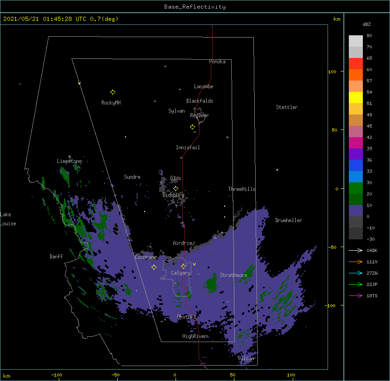The width and height of the screenshot is (390, 381).
Task: Pick the purple swatch between 39 and 36 dBZ
Action: (356, 154)
